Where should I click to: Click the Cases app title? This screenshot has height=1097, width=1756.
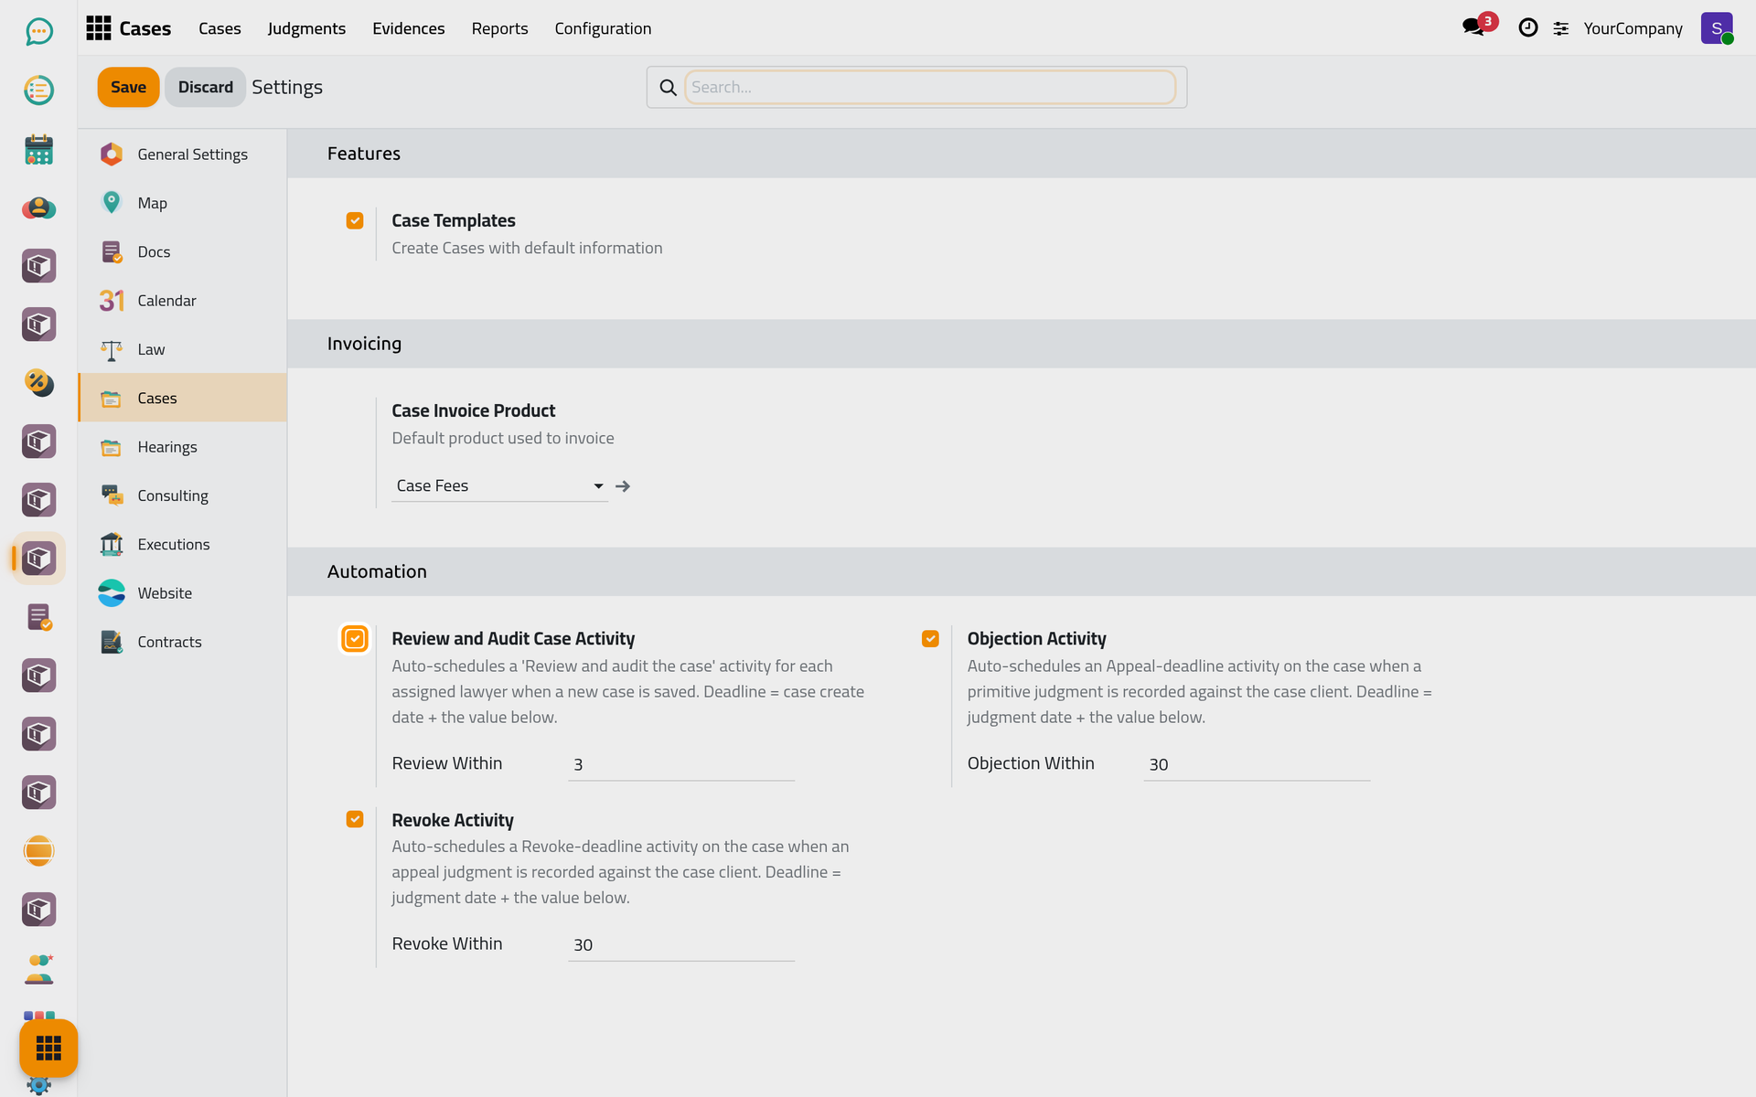click(x=145, y=28)
